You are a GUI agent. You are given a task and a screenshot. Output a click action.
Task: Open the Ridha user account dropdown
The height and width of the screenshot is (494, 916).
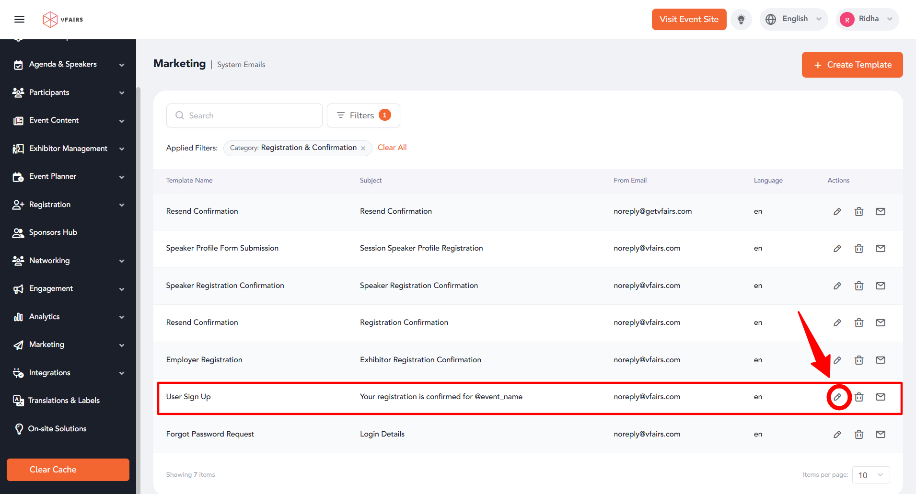point(867,19)
